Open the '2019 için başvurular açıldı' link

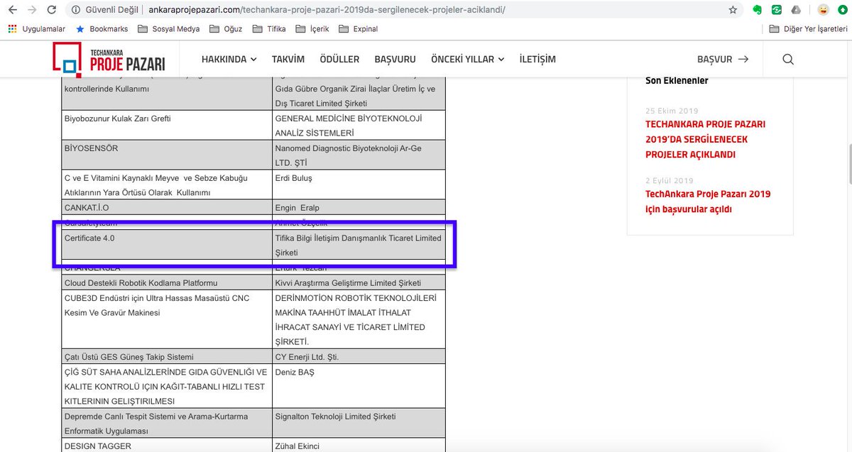click(x=708, y=202)
